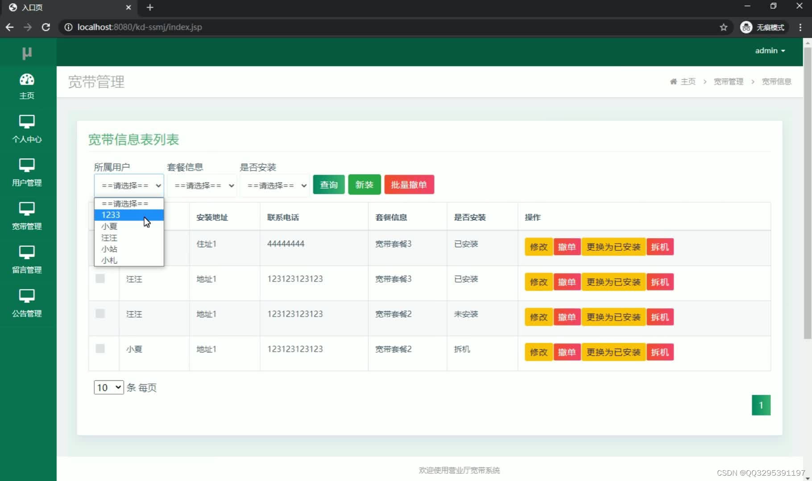Open the 套餐信息 dropdown
This screenshot has width=812, height=481.
pos(202,185)
